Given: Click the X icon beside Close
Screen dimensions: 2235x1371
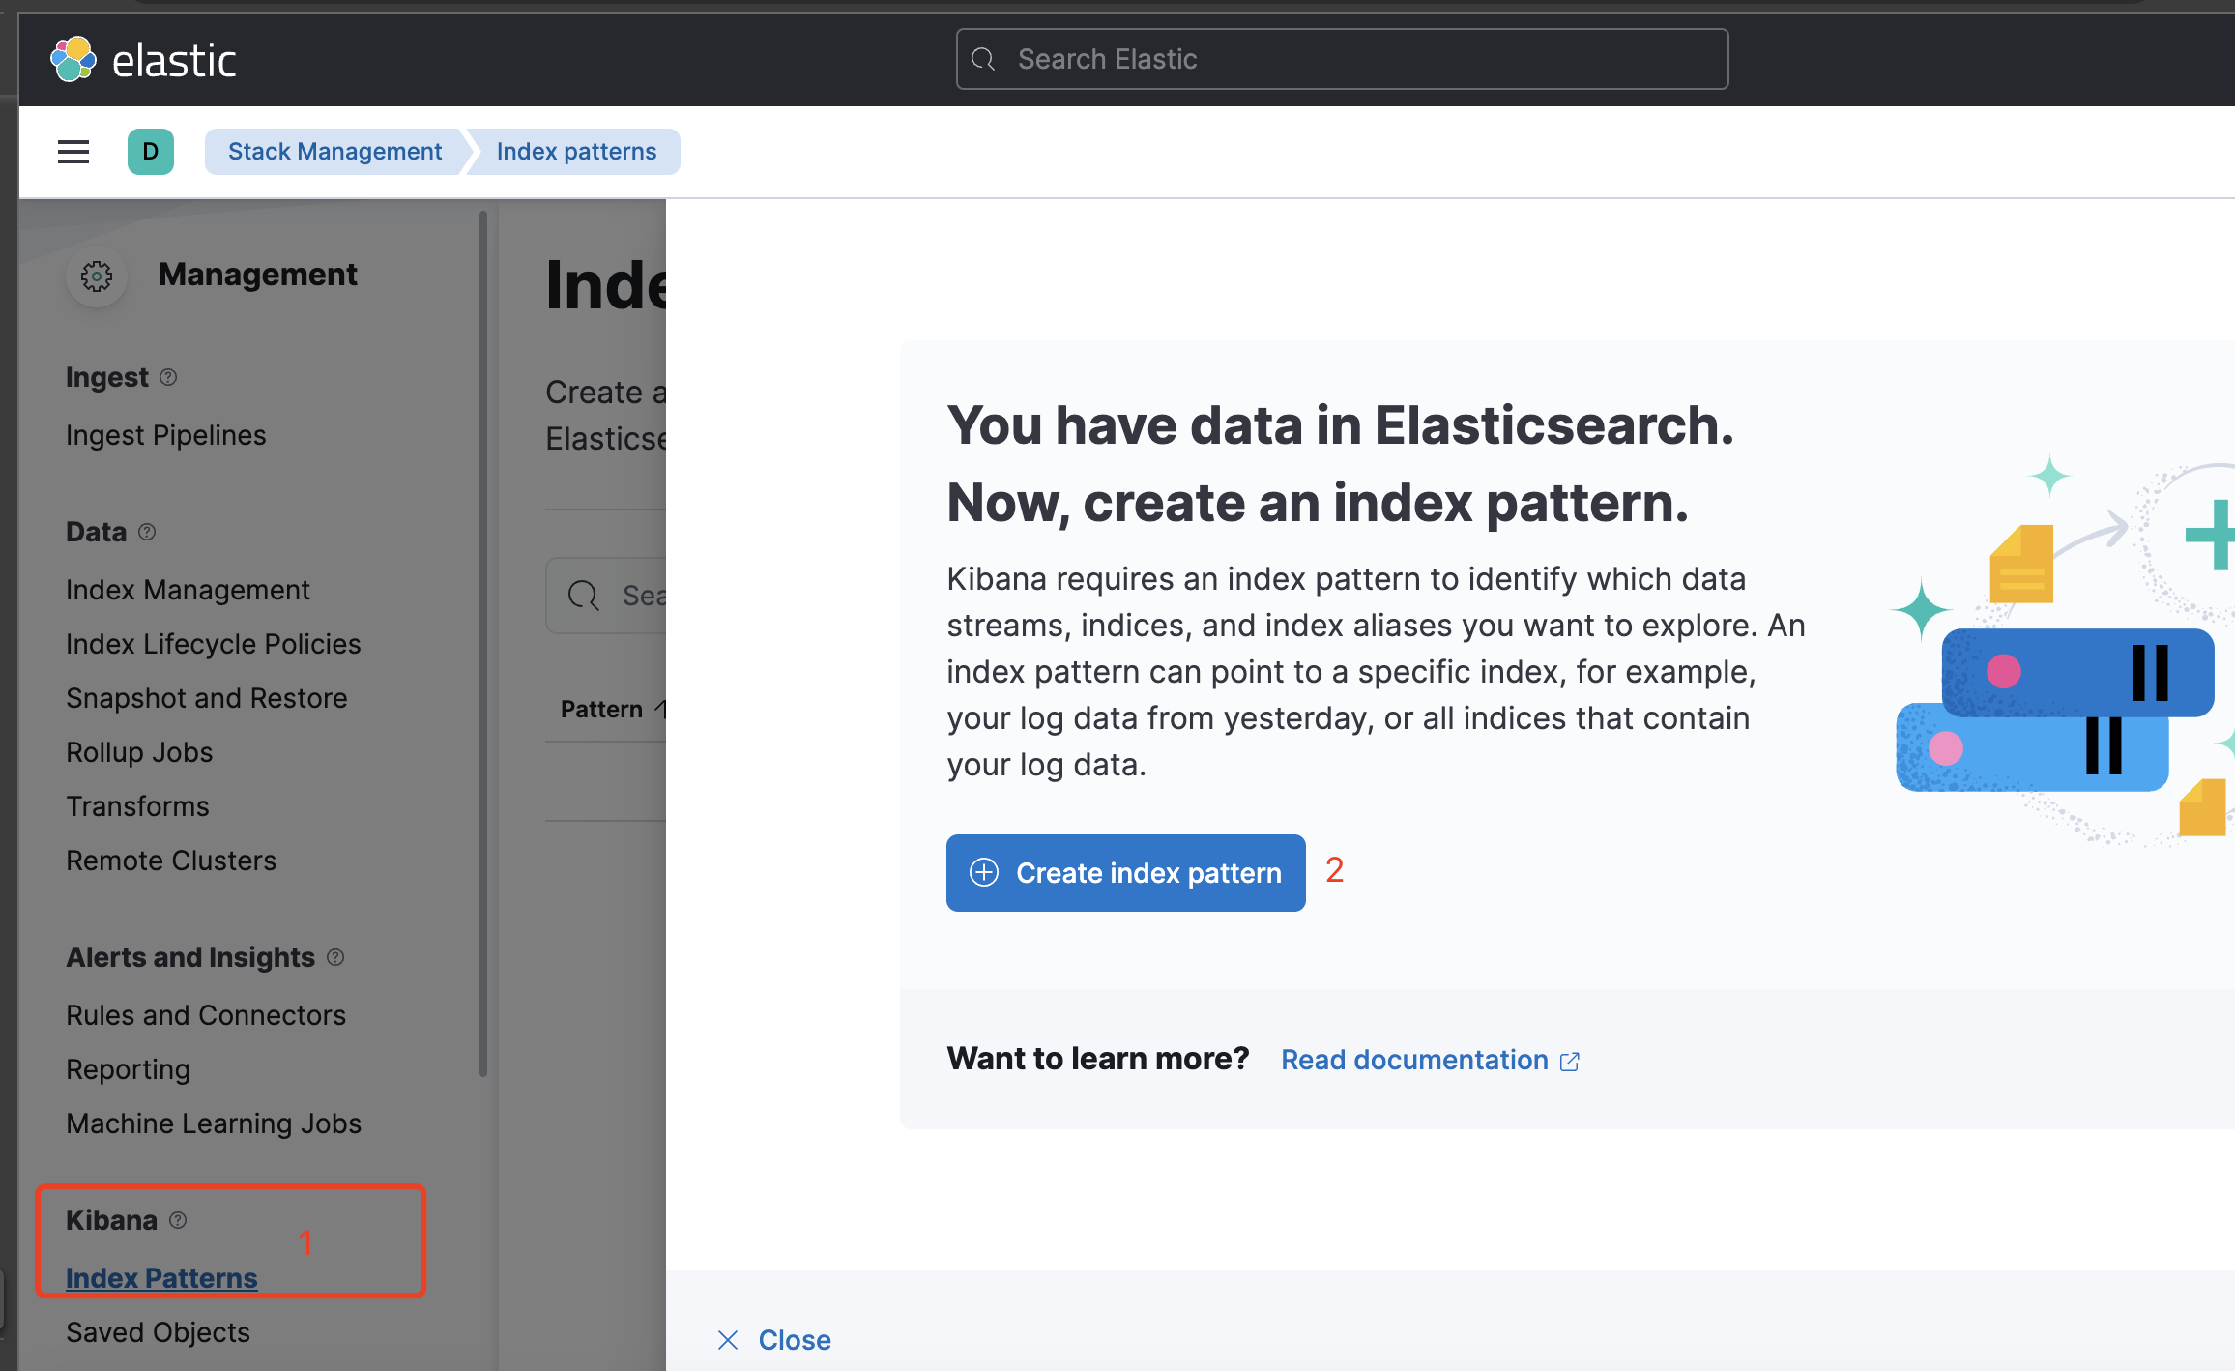Looking at the screenshot, I should (x=728, y=1340).
